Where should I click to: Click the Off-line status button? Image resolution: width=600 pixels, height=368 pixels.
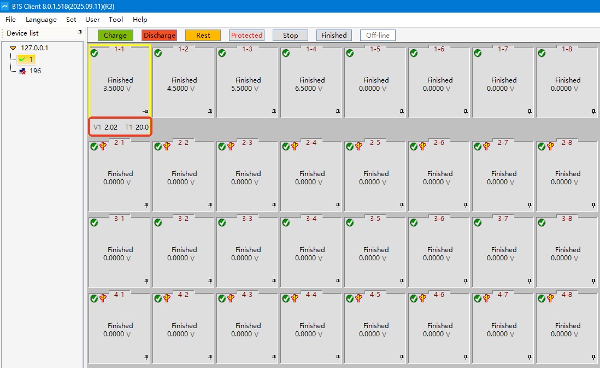click(378, 36)
